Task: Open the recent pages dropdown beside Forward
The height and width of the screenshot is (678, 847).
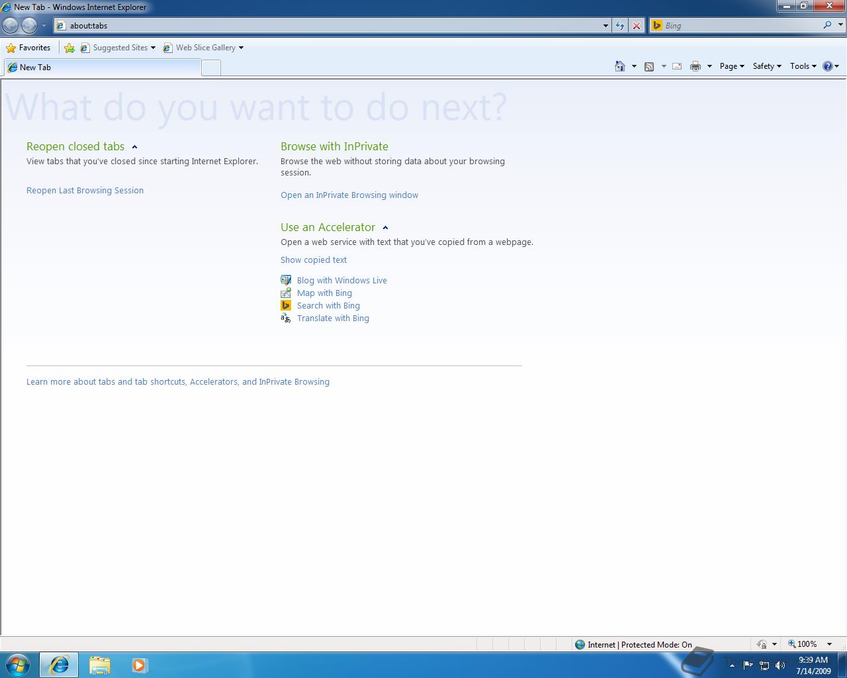Action: 44,26
